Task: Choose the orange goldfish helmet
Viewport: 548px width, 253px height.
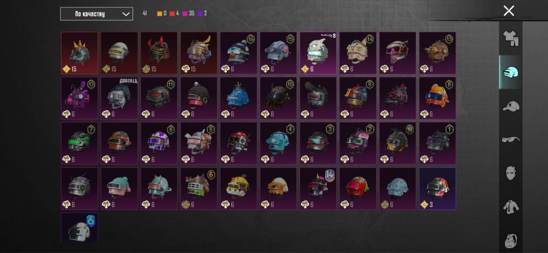Action: coord(437,98)
